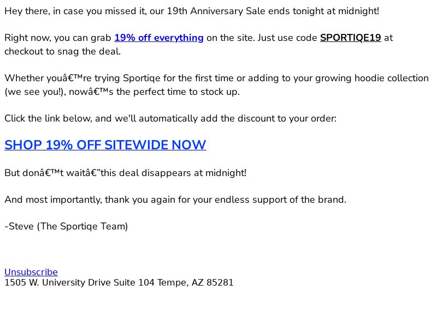Click the "Hey there, in case you missed it" text
437x327 pixels.
tap(75, 11)
